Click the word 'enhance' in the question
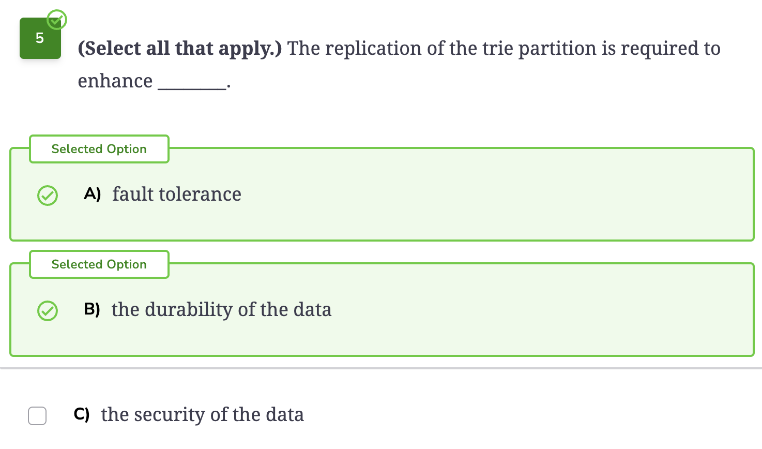Screen dimensions: 762x449 [115, 81]
